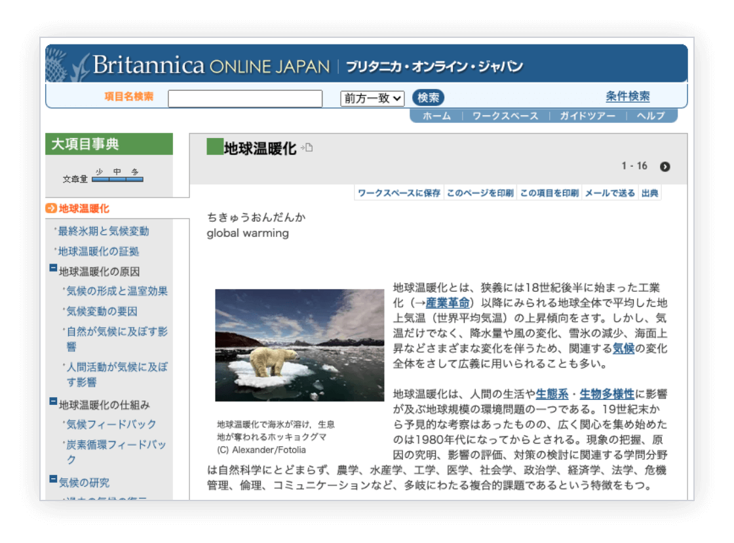Click the orange arrow icon beside 地球温暖化
Viewport: 734px width, 543px height.
coord(51,209)
